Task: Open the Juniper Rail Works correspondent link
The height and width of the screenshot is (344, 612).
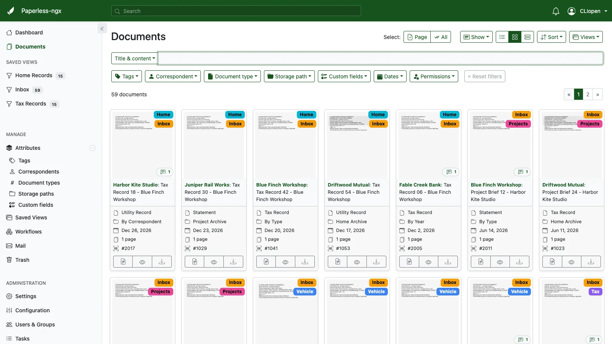Action: click(207, 185)
